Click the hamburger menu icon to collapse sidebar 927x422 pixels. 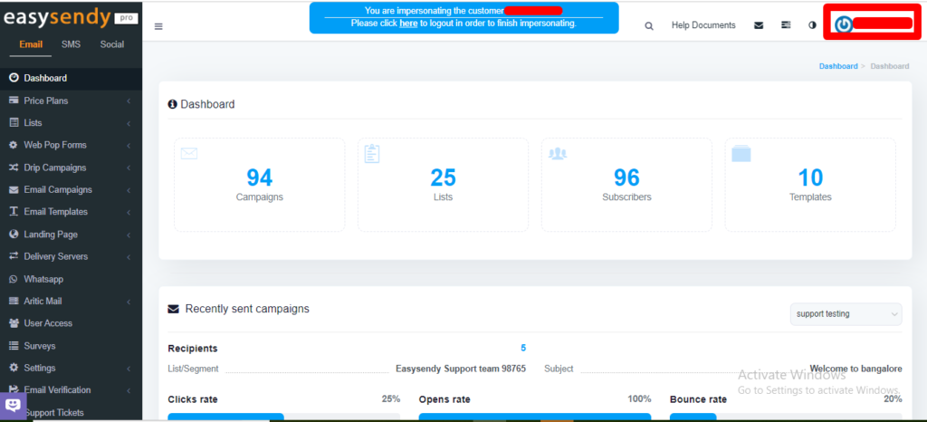tap(158, 26)
